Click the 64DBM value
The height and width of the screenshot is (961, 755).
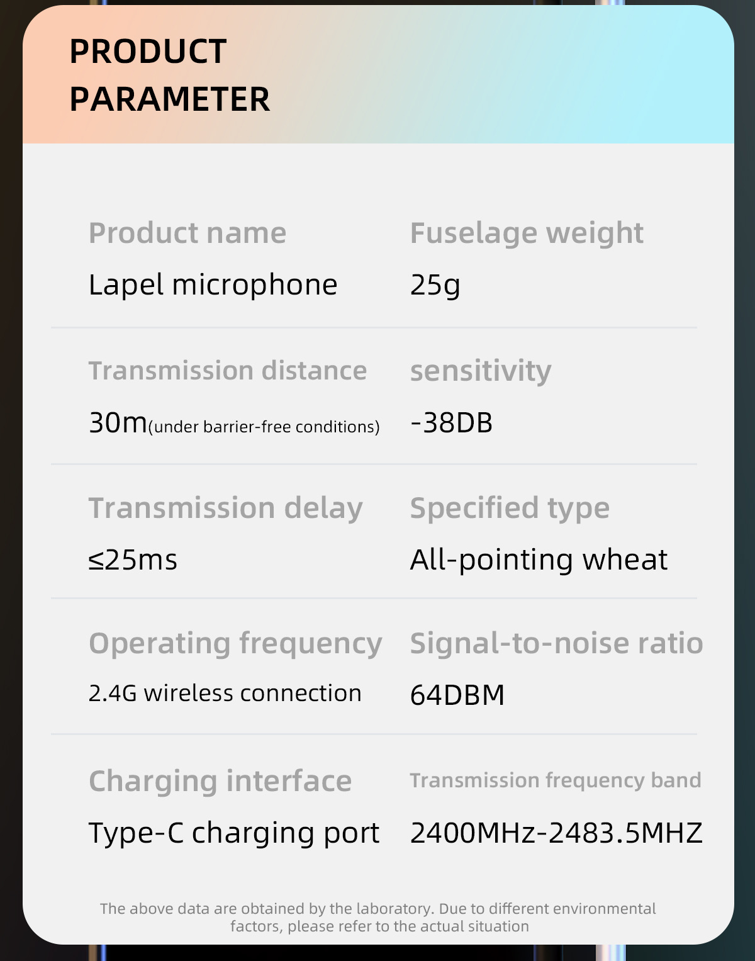point(457,695)
